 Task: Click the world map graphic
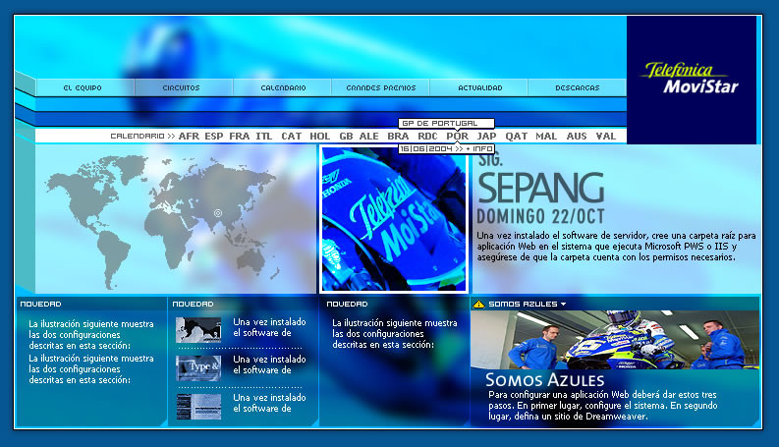tap(164, 221)
